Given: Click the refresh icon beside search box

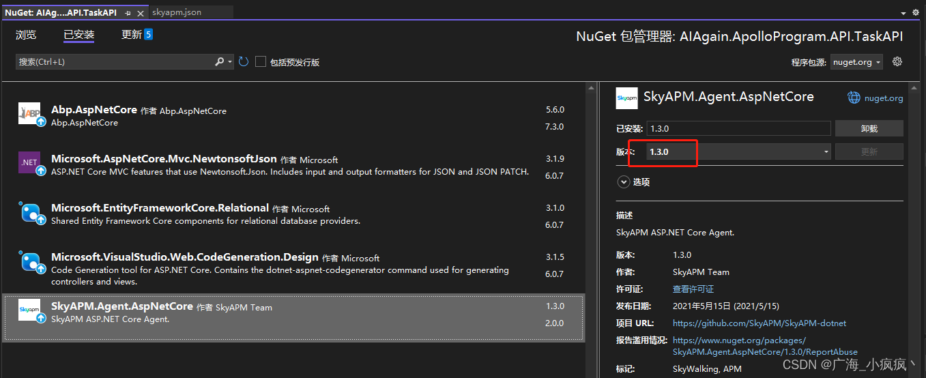Looking at the screenshot, I should pos(243,61).
